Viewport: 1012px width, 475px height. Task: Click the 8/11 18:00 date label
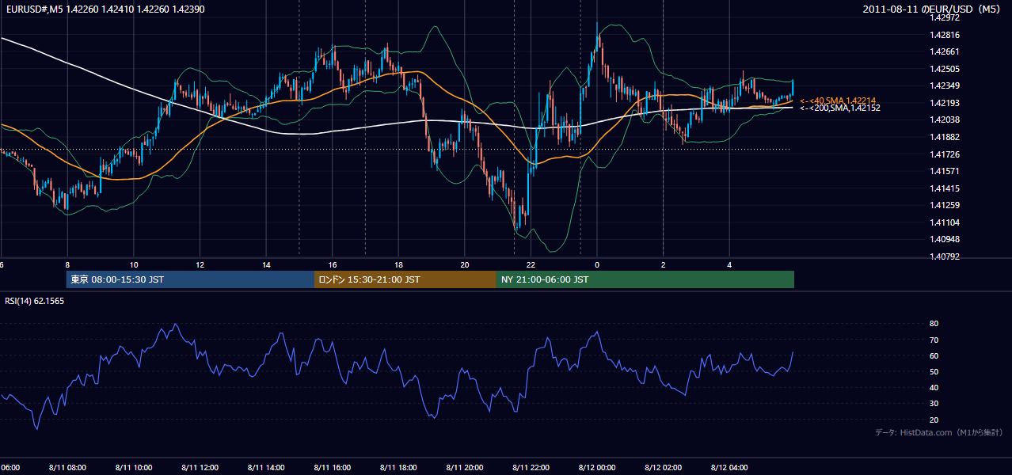click(x=398, y=468)
